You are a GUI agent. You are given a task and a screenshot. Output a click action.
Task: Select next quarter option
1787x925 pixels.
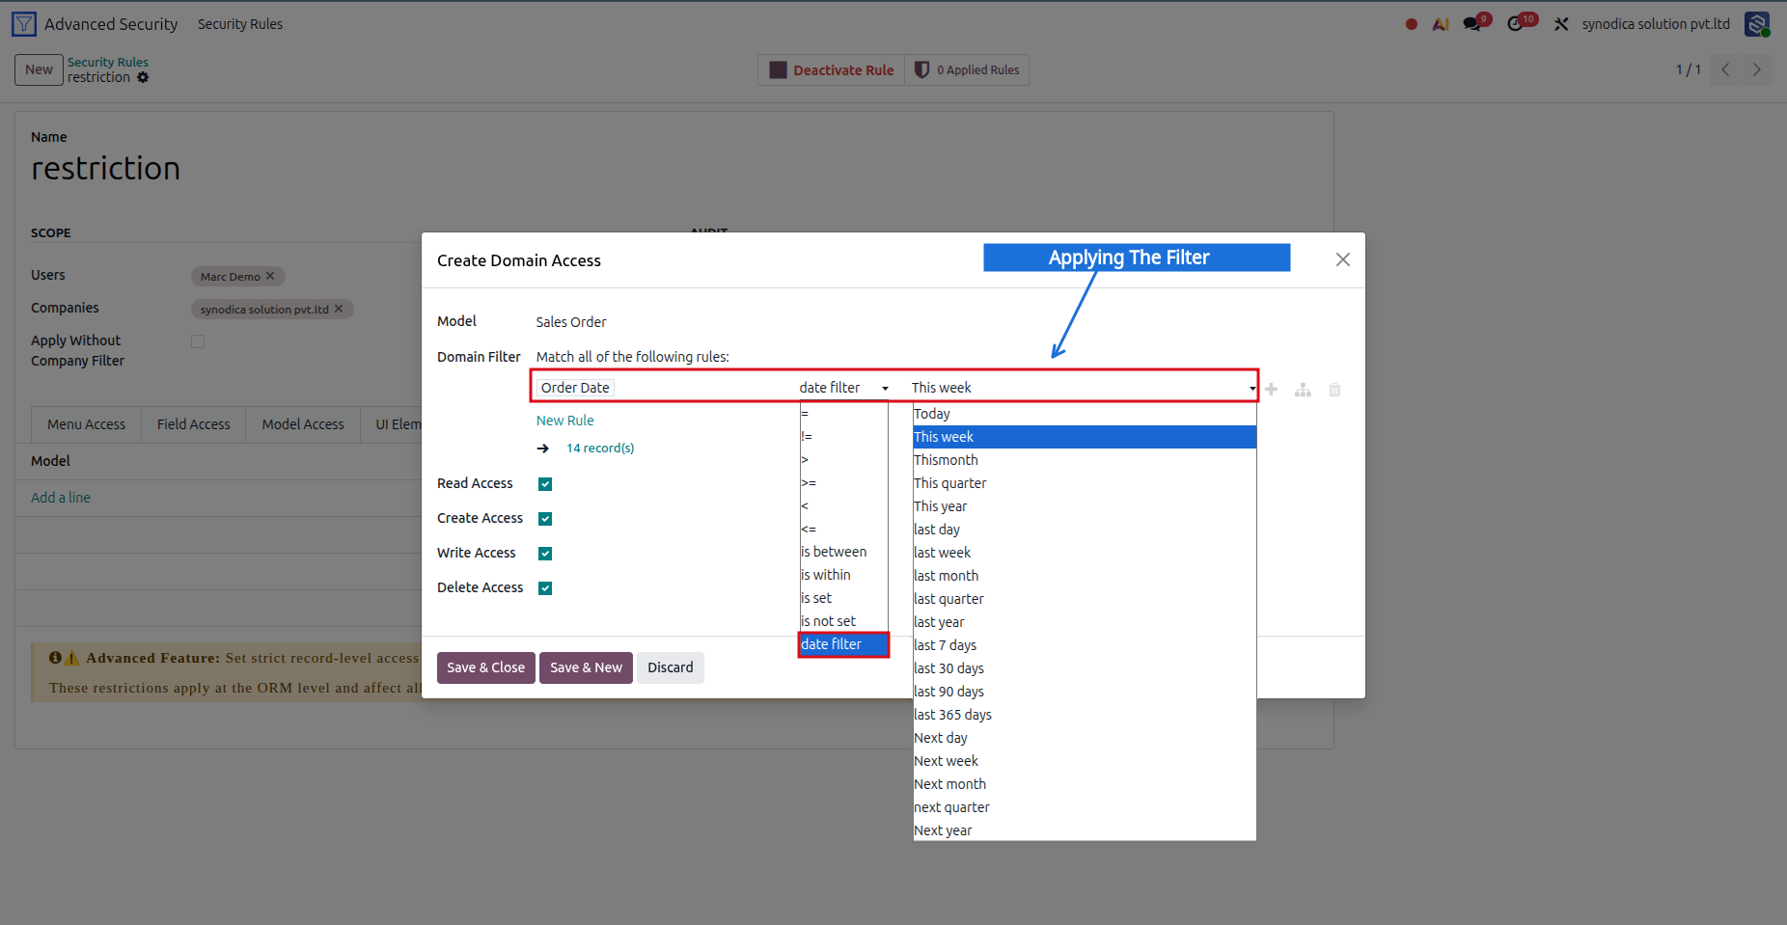click(x=1085, y=807)
